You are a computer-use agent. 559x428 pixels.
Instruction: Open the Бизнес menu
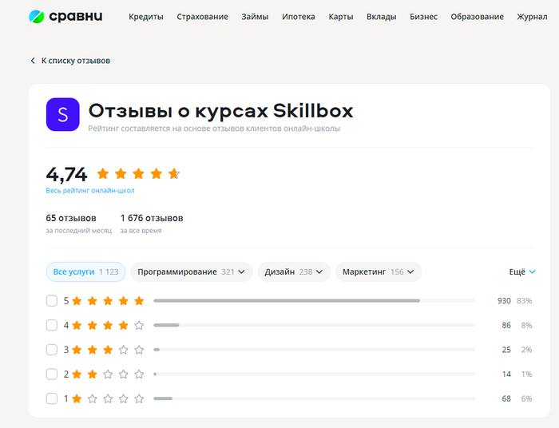point(423,17)
